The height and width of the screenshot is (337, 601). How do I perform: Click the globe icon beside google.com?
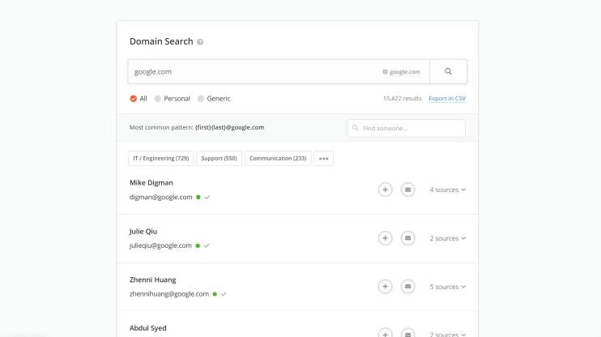(385, 72)
